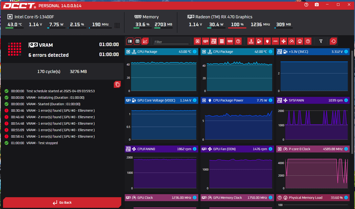Select the 00:54:48 error log entry
The width and height of the screenshot is (355, 209).
pos(50,124)
